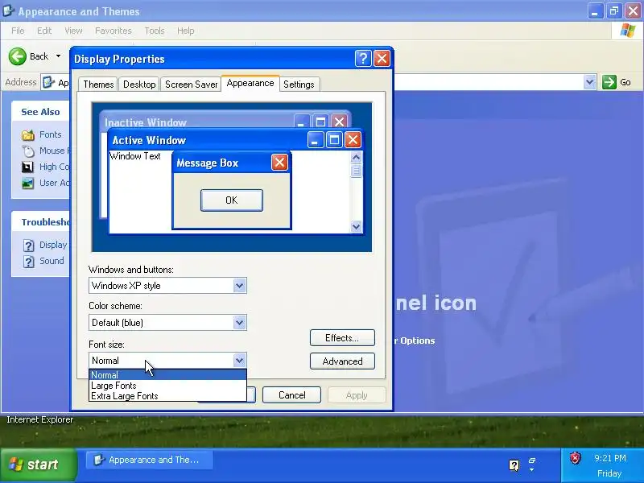Open the Back history dropdown arrow
Image resolution: width=644 pixels, height=483 pixels.
coord(58,56)
